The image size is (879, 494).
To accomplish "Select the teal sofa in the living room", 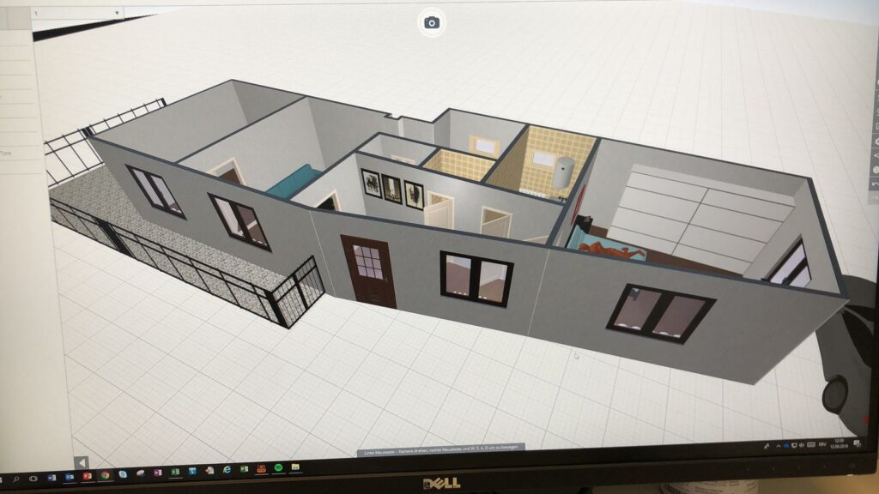I will pyautogui.click(x=292, y=182).
